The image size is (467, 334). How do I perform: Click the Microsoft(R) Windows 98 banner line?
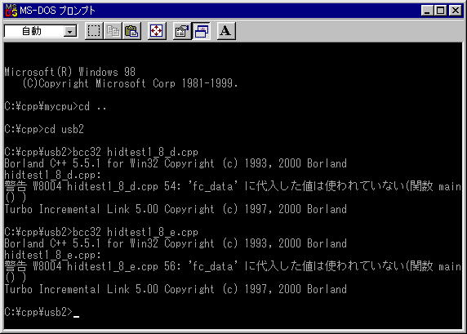click(x=70, y=72)
